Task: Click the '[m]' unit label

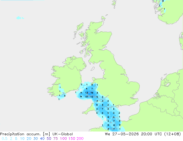Action: point(46,134)
